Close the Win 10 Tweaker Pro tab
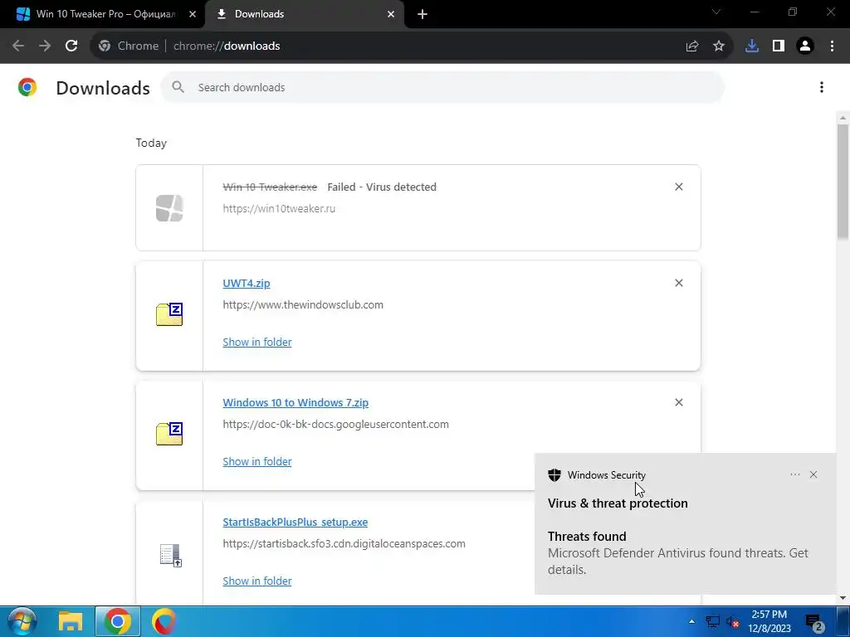850x637 pixels. (x=192, y=14)
